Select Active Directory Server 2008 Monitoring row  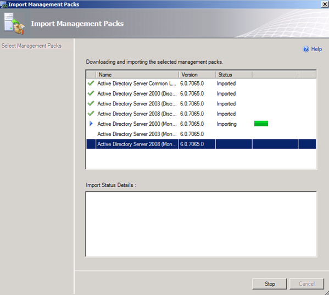[x=201, y=144]
